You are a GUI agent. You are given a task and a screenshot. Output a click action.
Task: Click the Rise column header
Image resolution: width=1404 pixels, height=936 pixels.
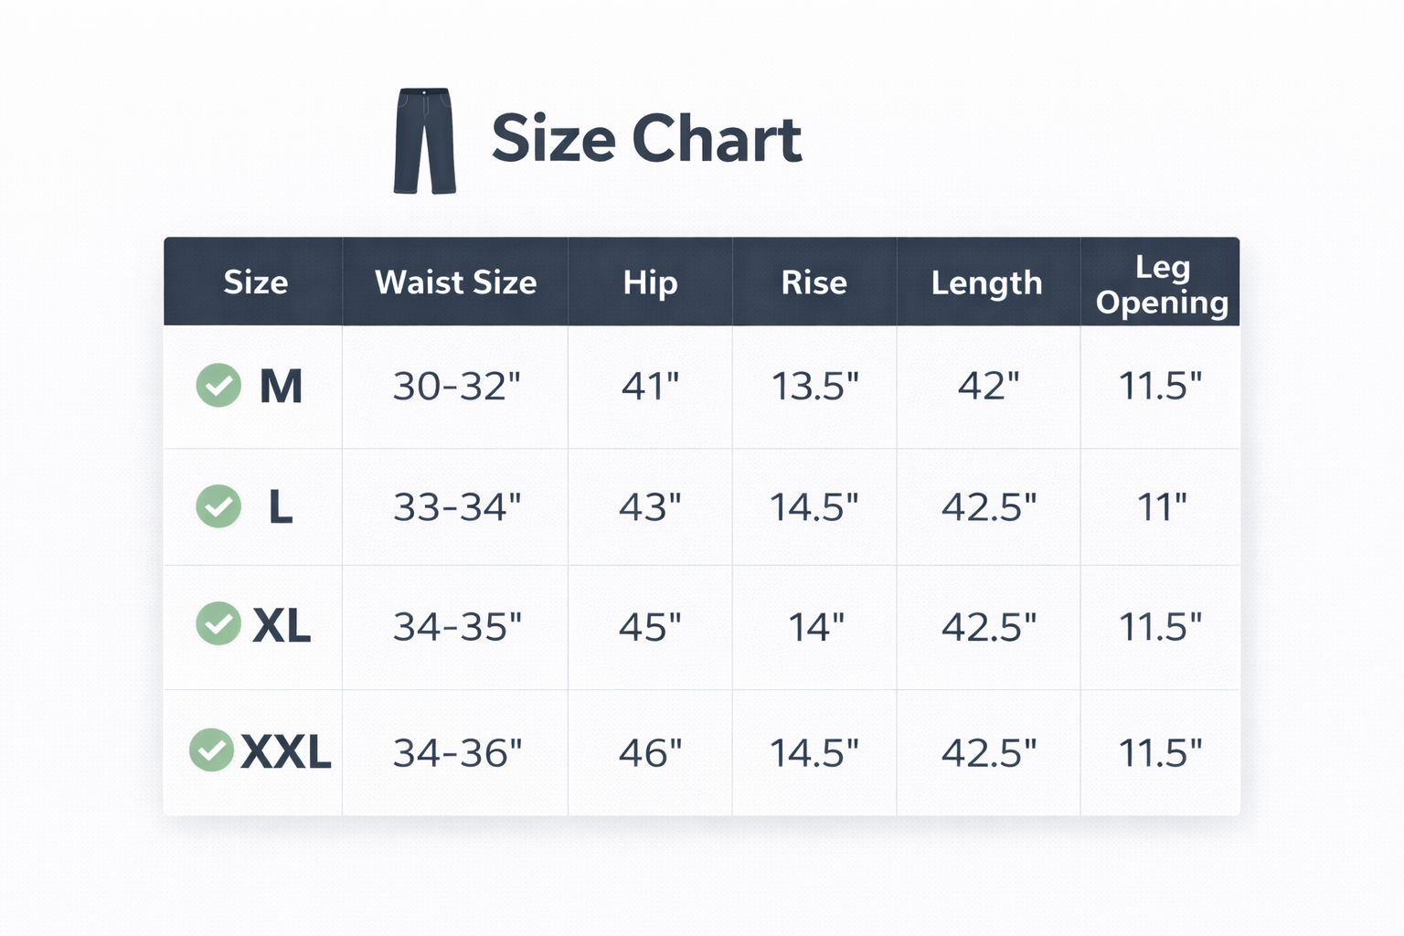(814, 282)
